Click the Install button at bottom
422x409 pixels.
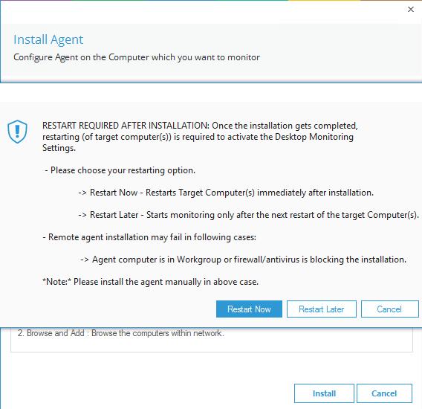[324, 393]
